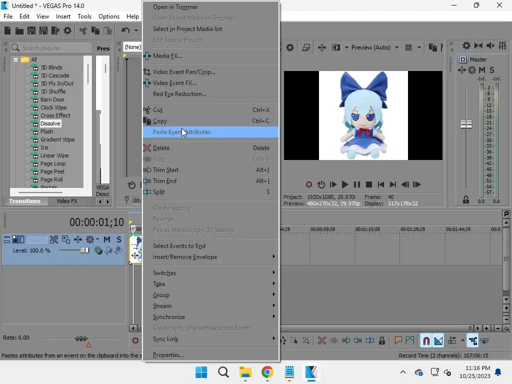
Task: Click the Master volume fader handle
Action: pyautogui.click(x=466, y=124)
